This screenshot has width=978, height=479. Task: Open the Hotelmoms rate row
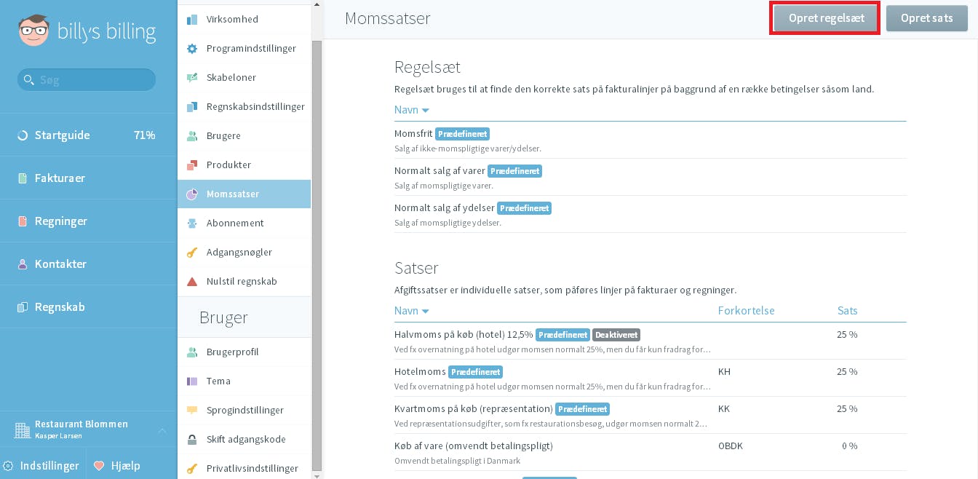tap(651, 378)
